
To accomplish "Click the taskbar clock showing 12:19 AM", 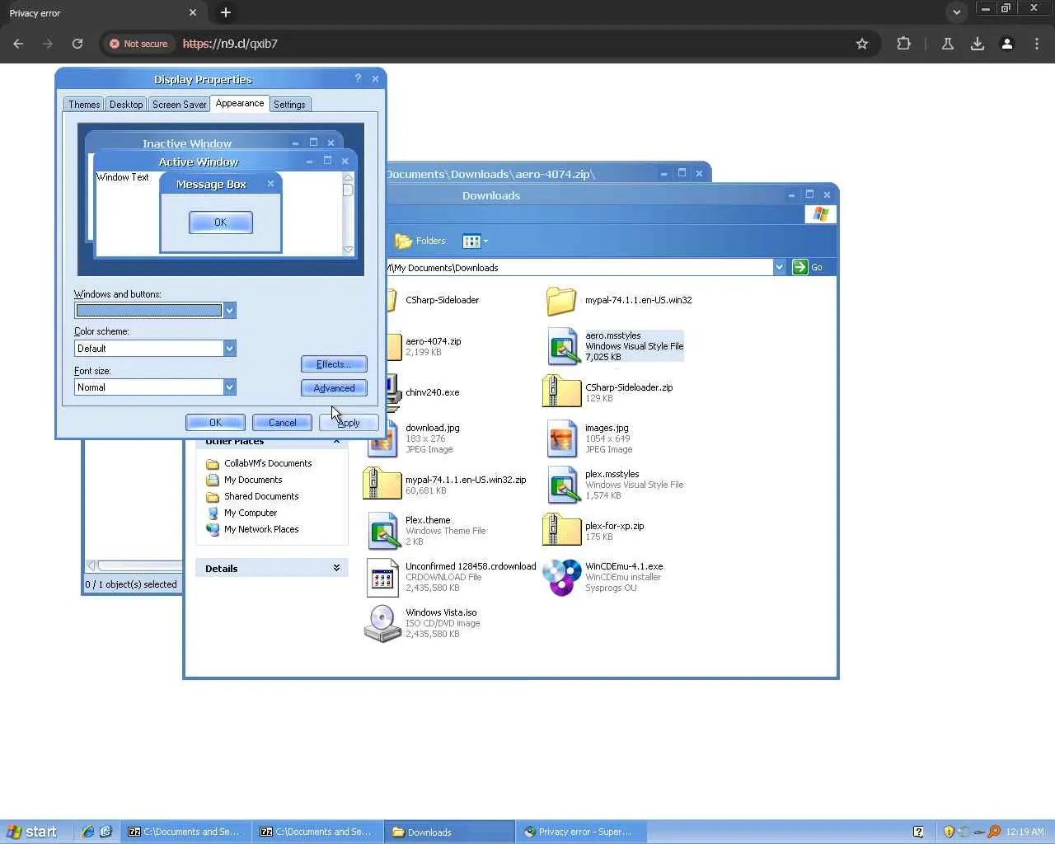I will pyautogui.click(x=1025, y=832).
